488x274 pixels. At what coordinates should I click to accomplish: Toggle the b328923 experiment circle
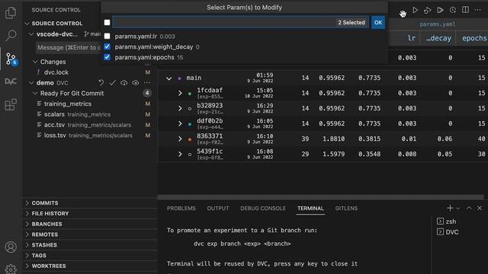190,109
